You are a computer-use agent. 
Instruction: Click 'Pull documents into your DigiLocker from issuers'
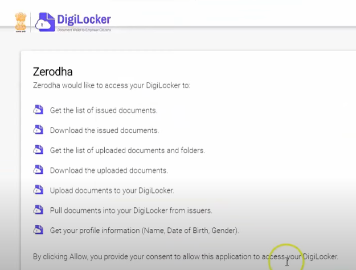pos(131,210)
